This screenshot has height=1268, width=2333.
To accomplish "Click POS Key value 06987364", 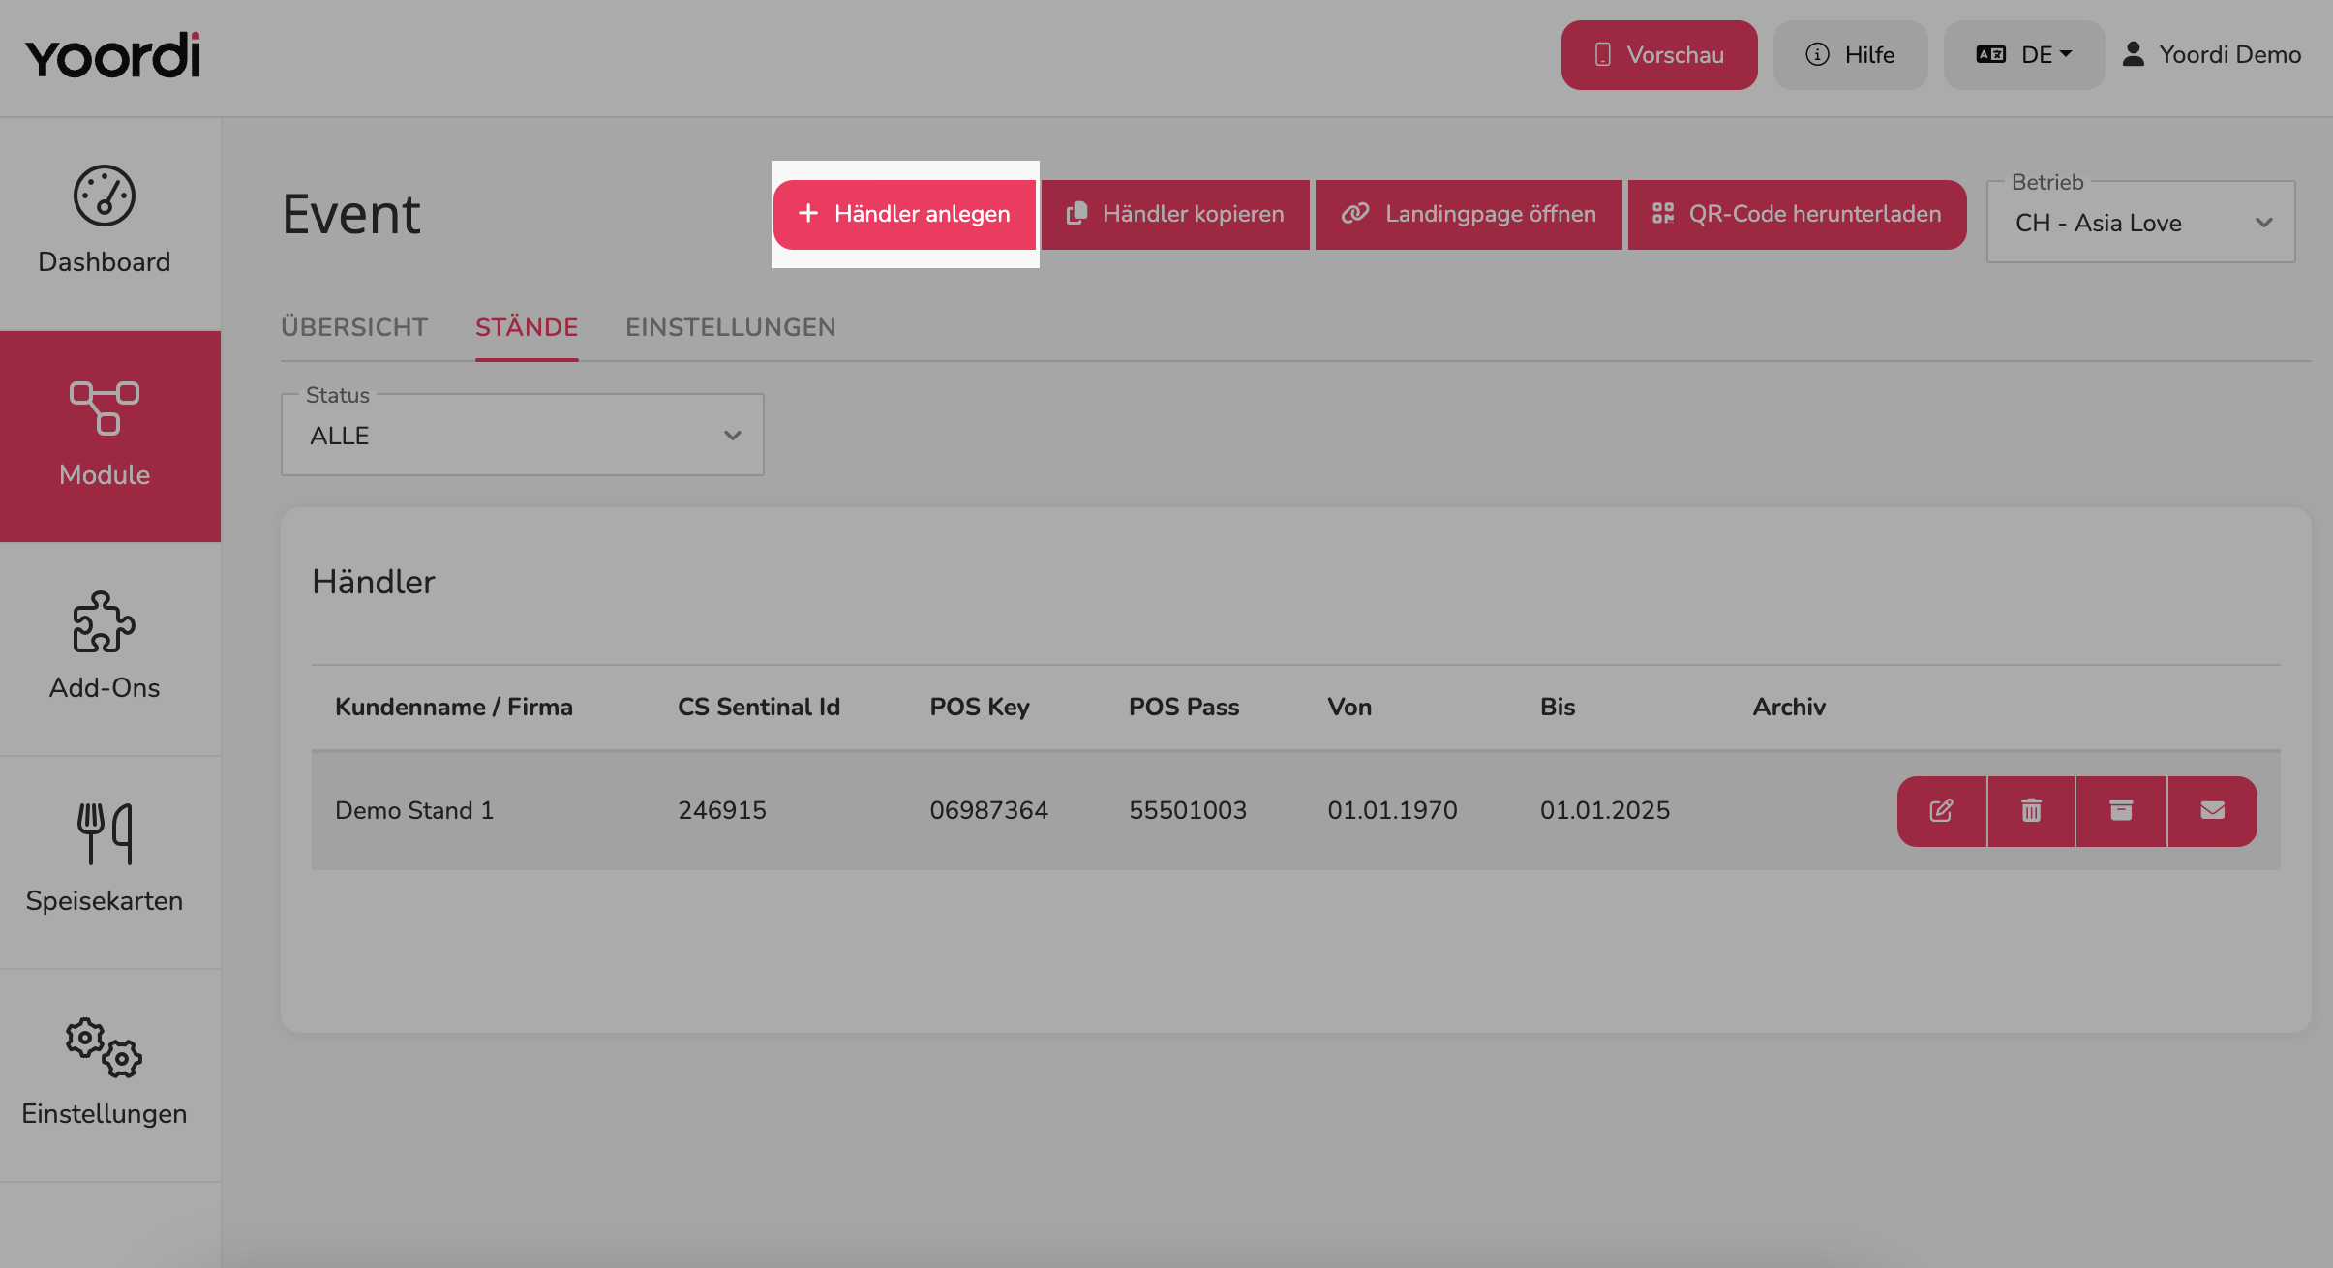I will (989, 811).
